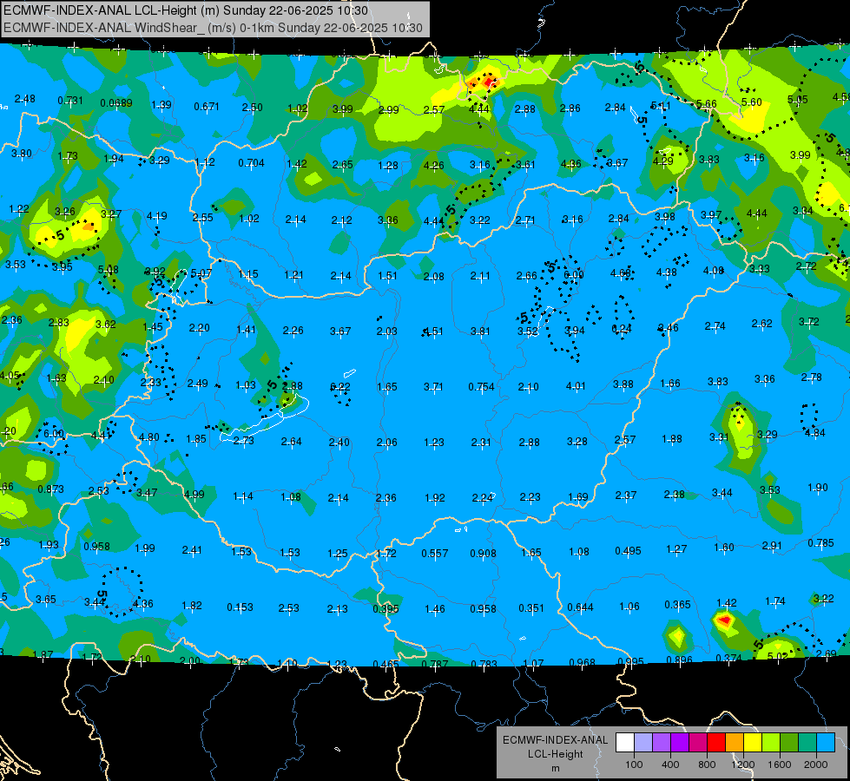
Task: Click the wind shear value 3.27
Action: [111, 214]
